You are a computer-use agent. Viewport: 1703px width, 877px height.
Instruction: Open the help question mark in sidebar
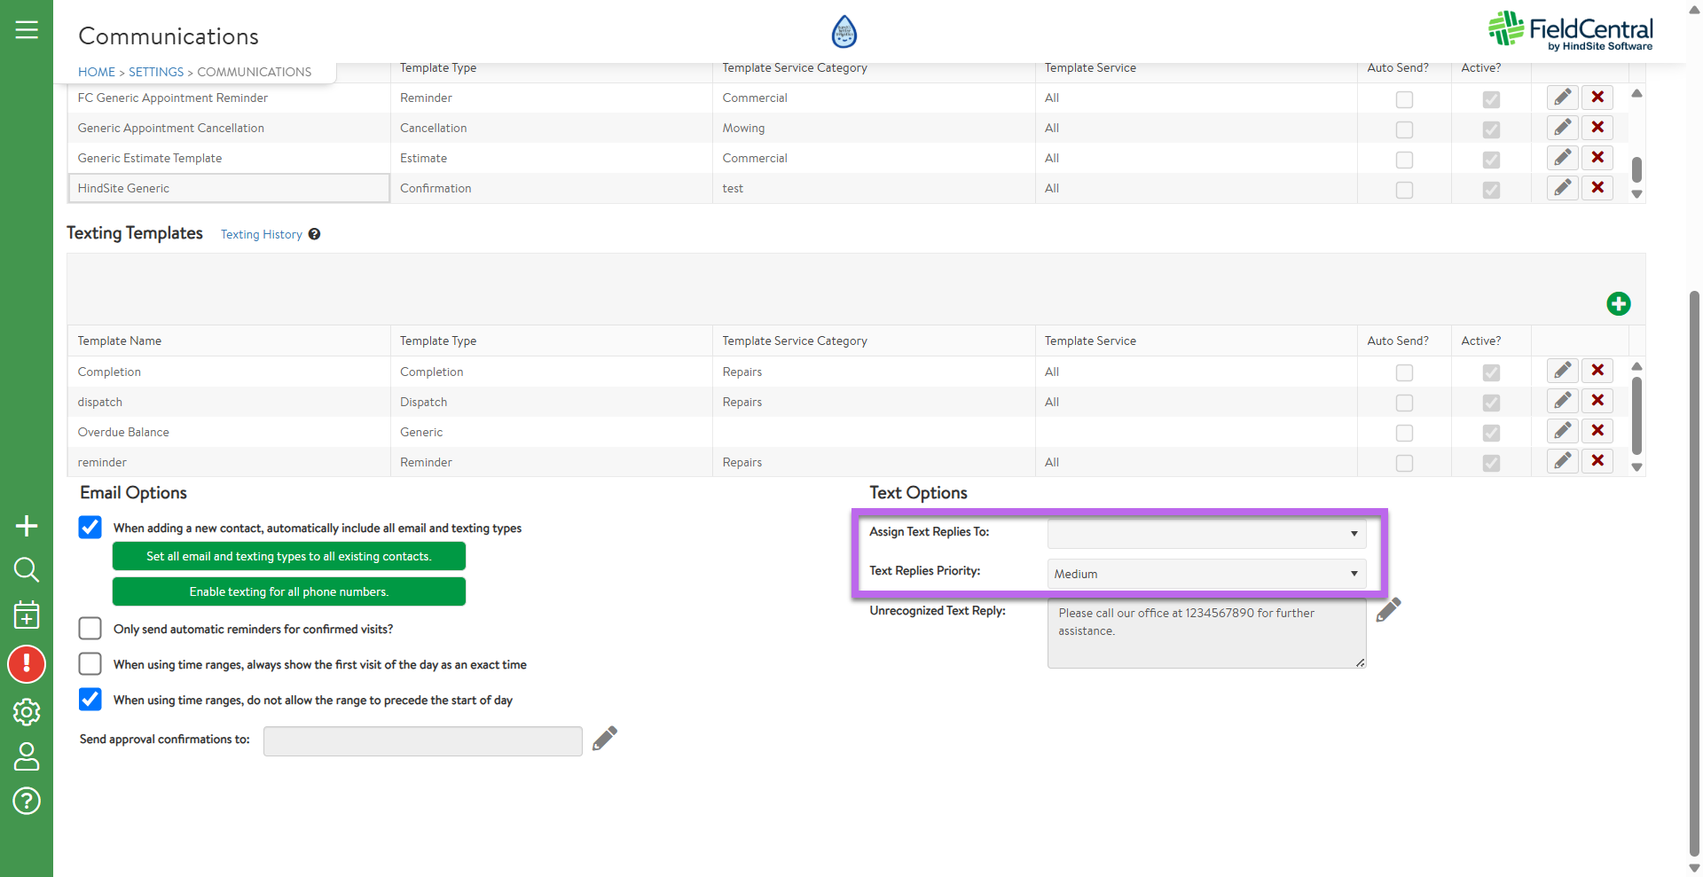pos(27,801)
